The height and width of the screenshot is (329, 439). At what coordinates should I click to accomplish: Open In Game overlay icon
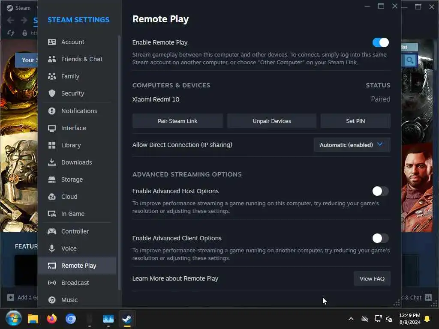52,214
